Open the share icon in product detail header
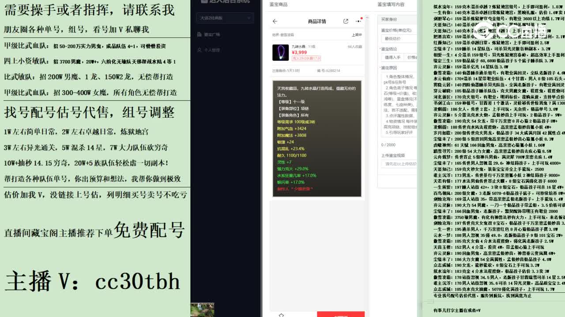Viewport: 565px width, 317px height. click(x=346, y=21)
